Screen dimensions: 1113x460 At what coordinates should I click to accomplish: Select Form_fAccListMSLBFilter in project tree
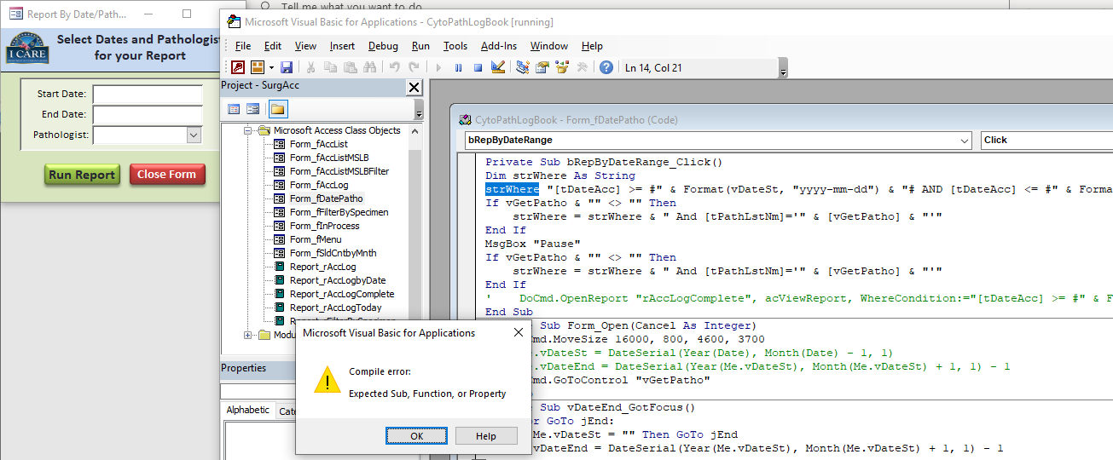tap(339, 171)
